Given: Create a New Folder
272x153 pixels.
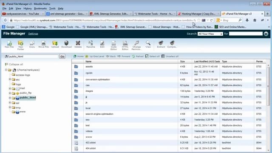Looking at the screenshot, I should click(x=21, y=45).
